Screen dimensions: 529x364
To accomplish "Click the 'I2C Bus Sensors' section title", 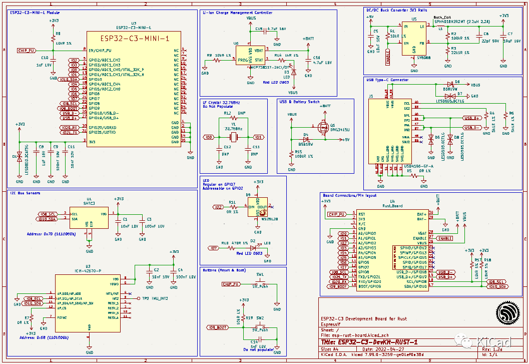I will click(25, 193).
